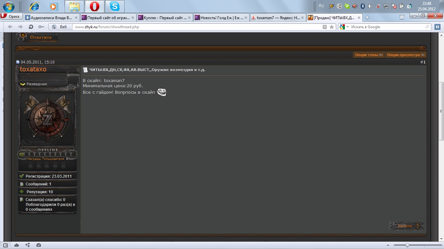Open the system clock showing 22:48
444x249 pixels.
pos(427,6)
